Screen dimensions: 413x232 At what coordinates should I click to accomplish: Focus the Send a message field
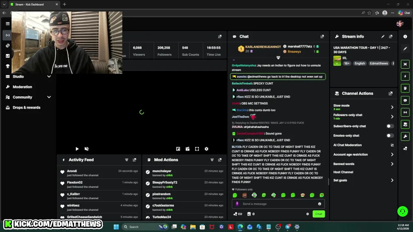278,204
